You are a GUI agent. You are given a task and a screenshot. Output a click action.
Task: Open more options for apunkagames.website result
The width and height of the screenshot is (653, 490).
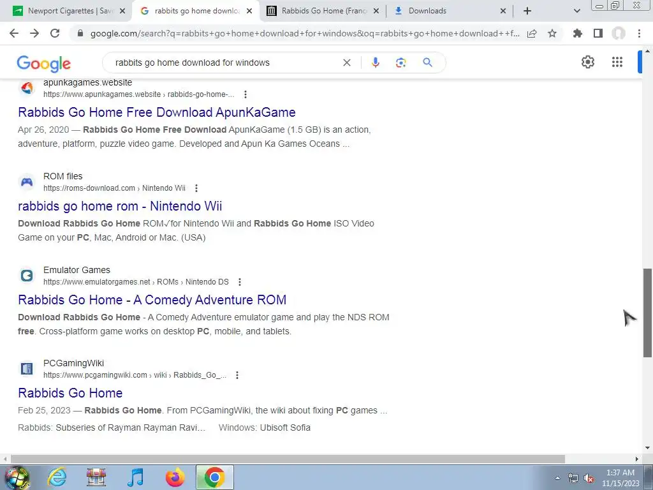246,94
